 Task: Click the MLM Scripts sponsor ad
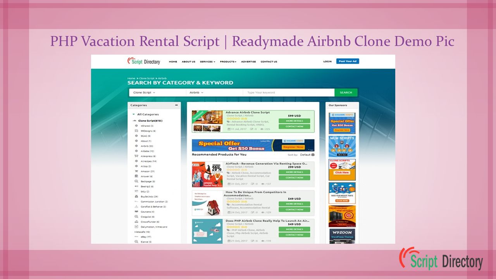tap(342, 146)
